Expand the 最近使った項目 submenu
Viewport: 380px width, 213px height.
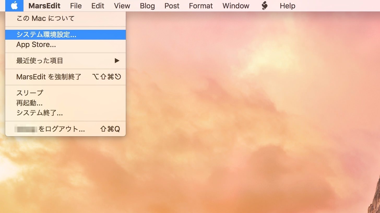tap(66, 61)
